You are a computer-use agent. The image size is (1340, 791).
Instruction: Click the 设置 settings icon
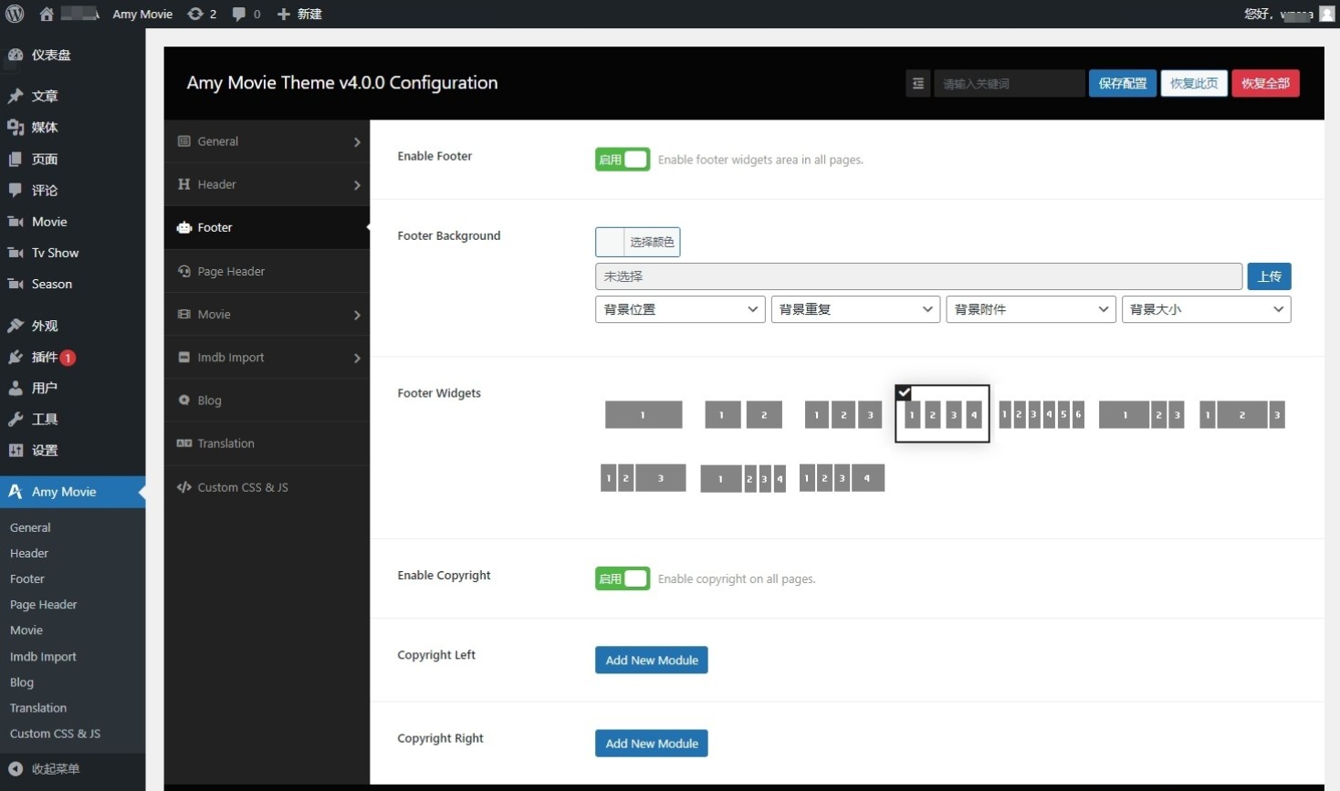point(16,450)
